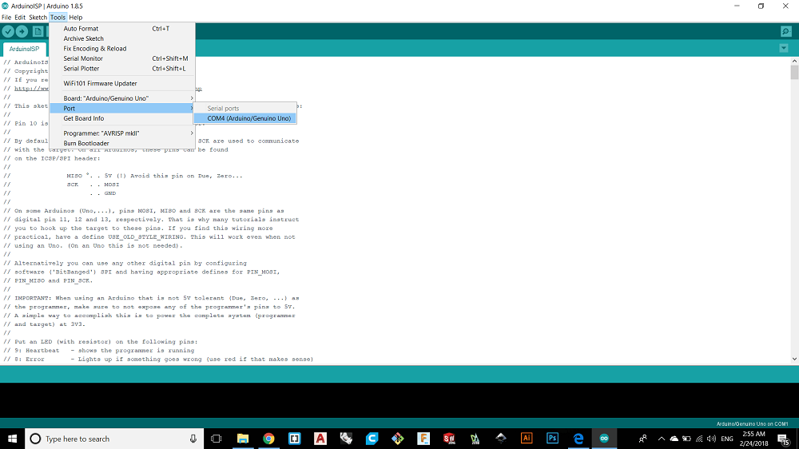
Task: Click the New sketch icon
Action: pos(38,32)
